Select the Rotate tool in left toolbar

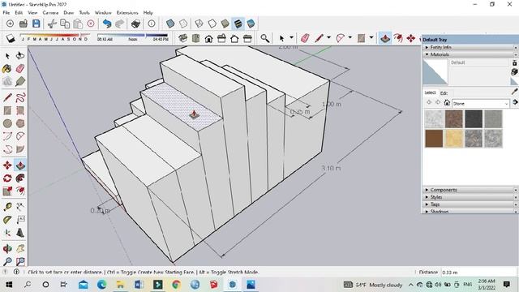[x=7, y=178]
